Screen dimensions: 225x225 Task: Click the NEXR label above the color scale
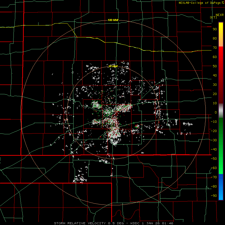219,15
